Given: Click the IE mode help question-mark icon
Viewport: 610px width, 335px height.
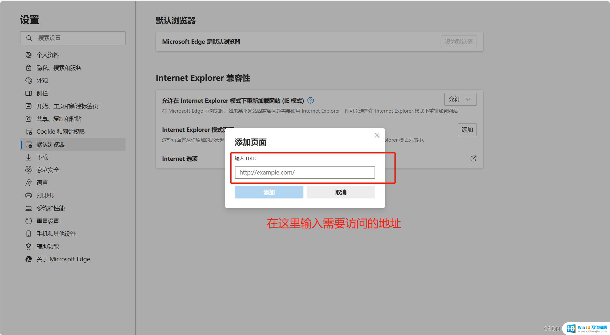Looking at the screenshot, I should pos(310,100).
